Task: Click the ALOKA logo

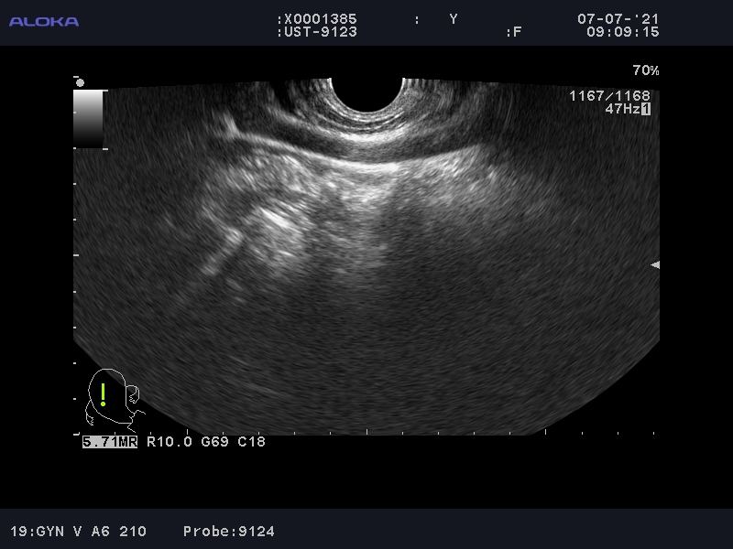Action: pos(44,21)
